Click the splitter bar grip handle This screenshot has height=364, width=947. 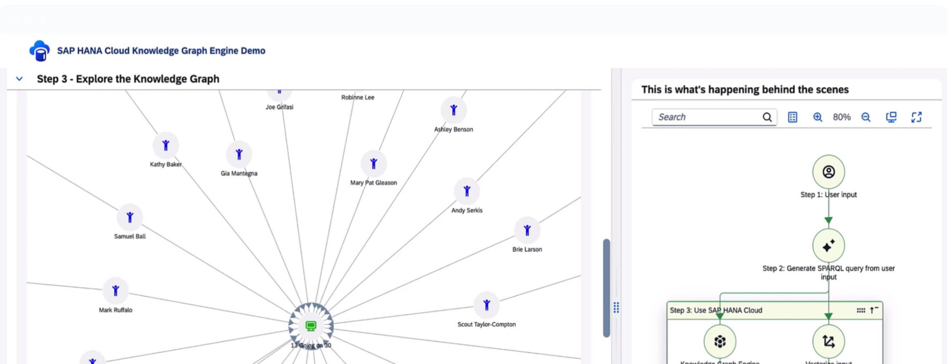coord(616,308)
